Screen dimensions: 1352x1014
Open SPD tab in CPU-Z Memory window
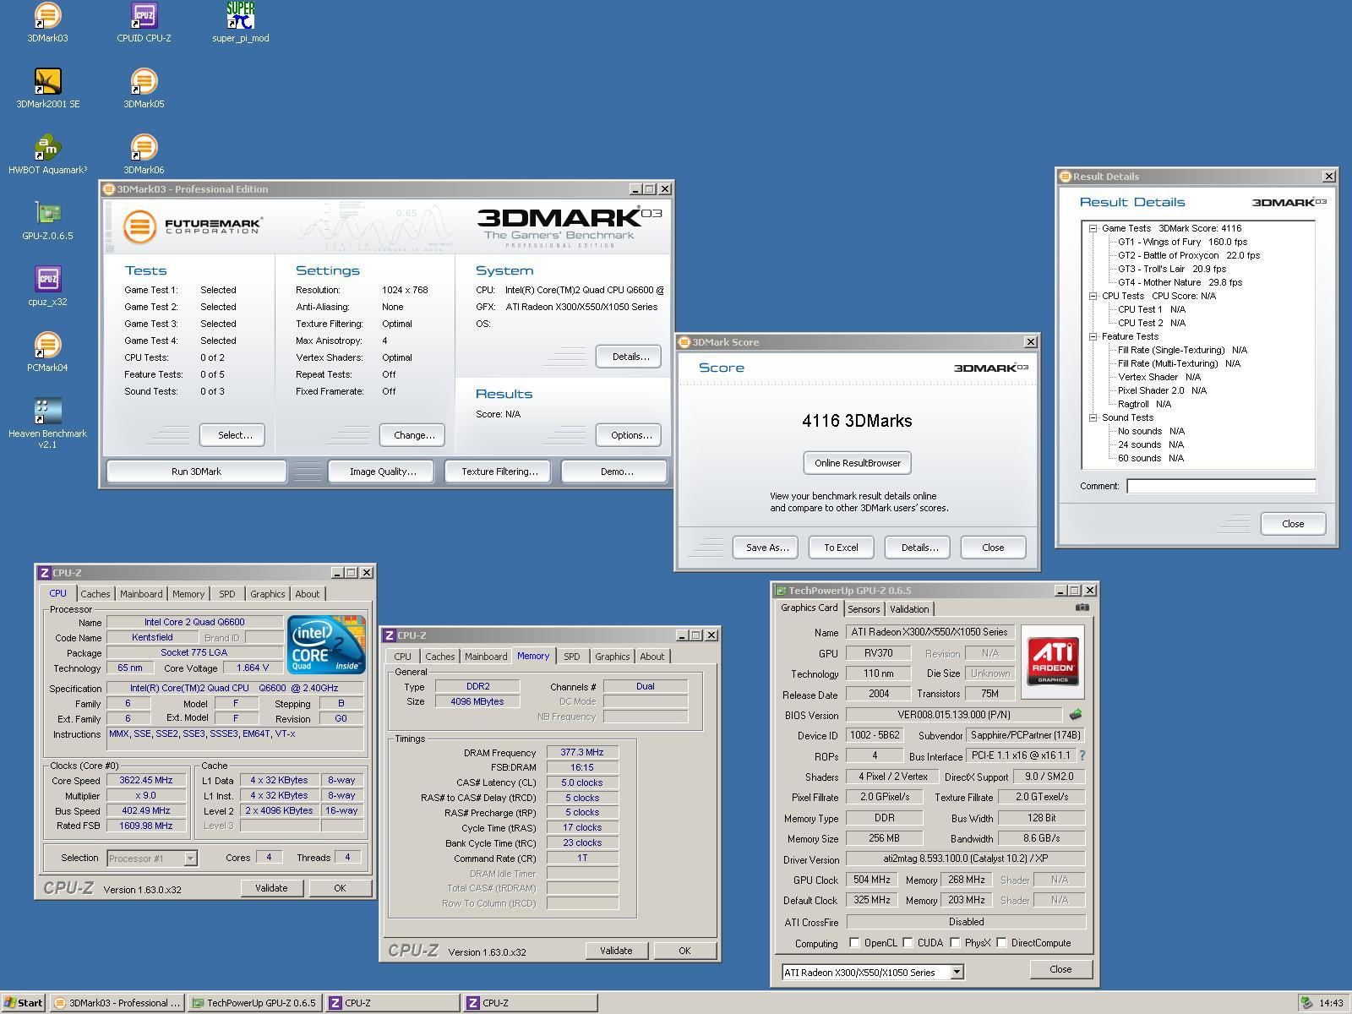point(572,657)
